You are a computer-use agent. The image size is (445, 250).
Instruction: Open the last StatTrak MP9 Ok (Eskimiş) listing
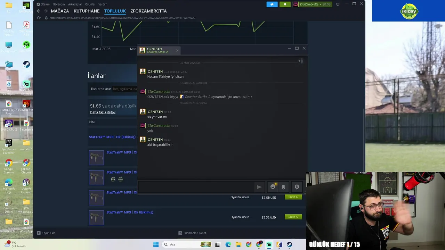coord(130,212)
